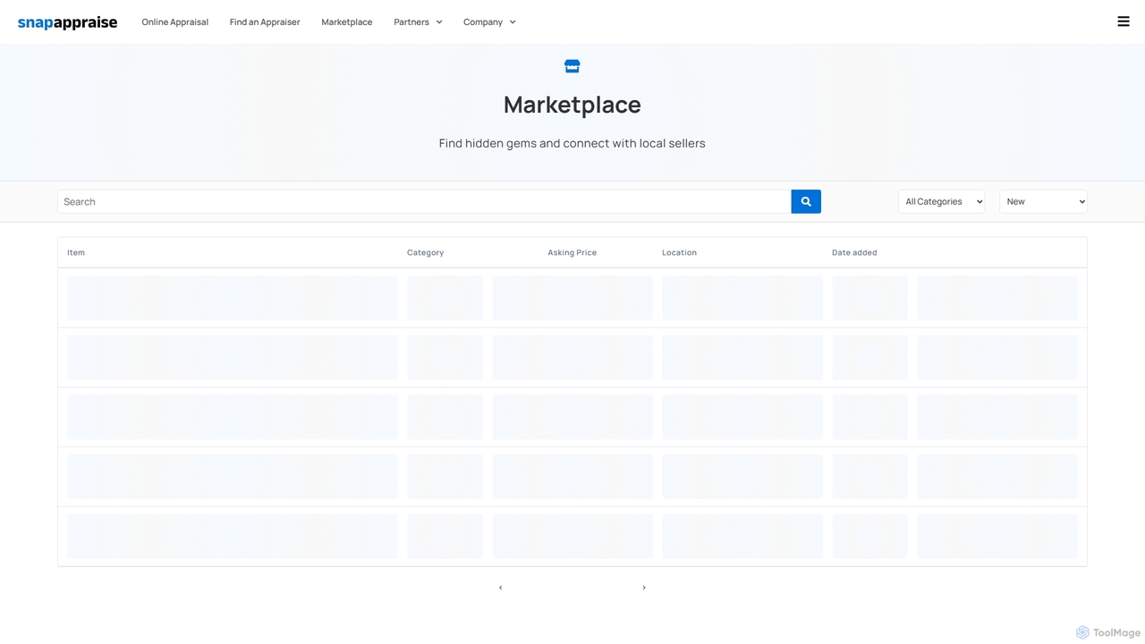Click the Item column header
This screenshot has height=644, width=1145.
pos(76,252)
